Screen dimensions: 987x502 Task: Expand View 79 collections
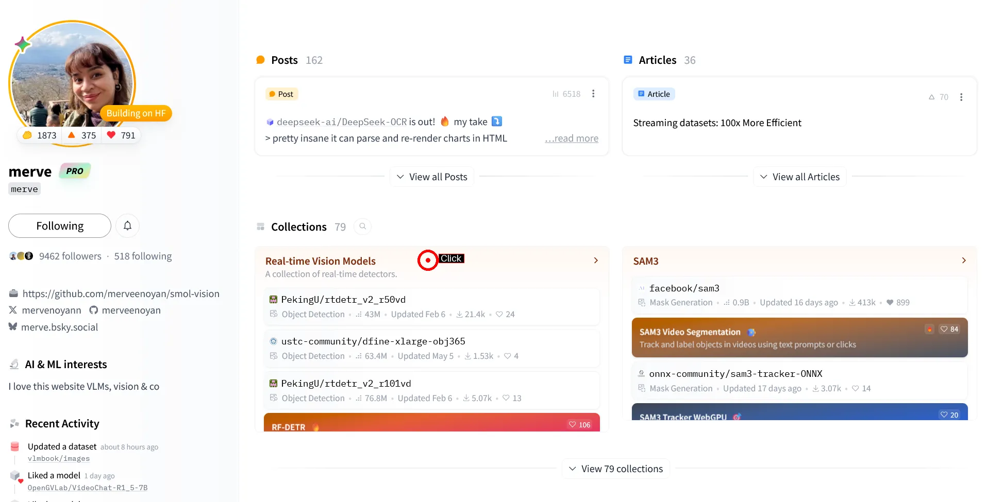pyautogui.click(x=615, y=469)
